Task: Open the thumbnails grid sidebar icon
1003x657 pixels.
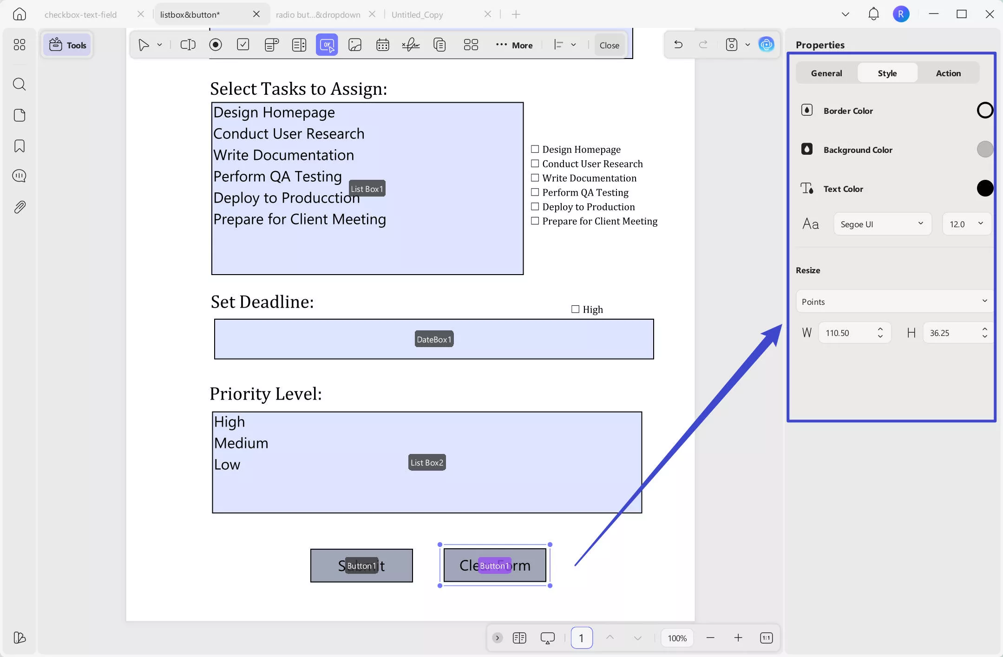Action: tap(19, 45)
